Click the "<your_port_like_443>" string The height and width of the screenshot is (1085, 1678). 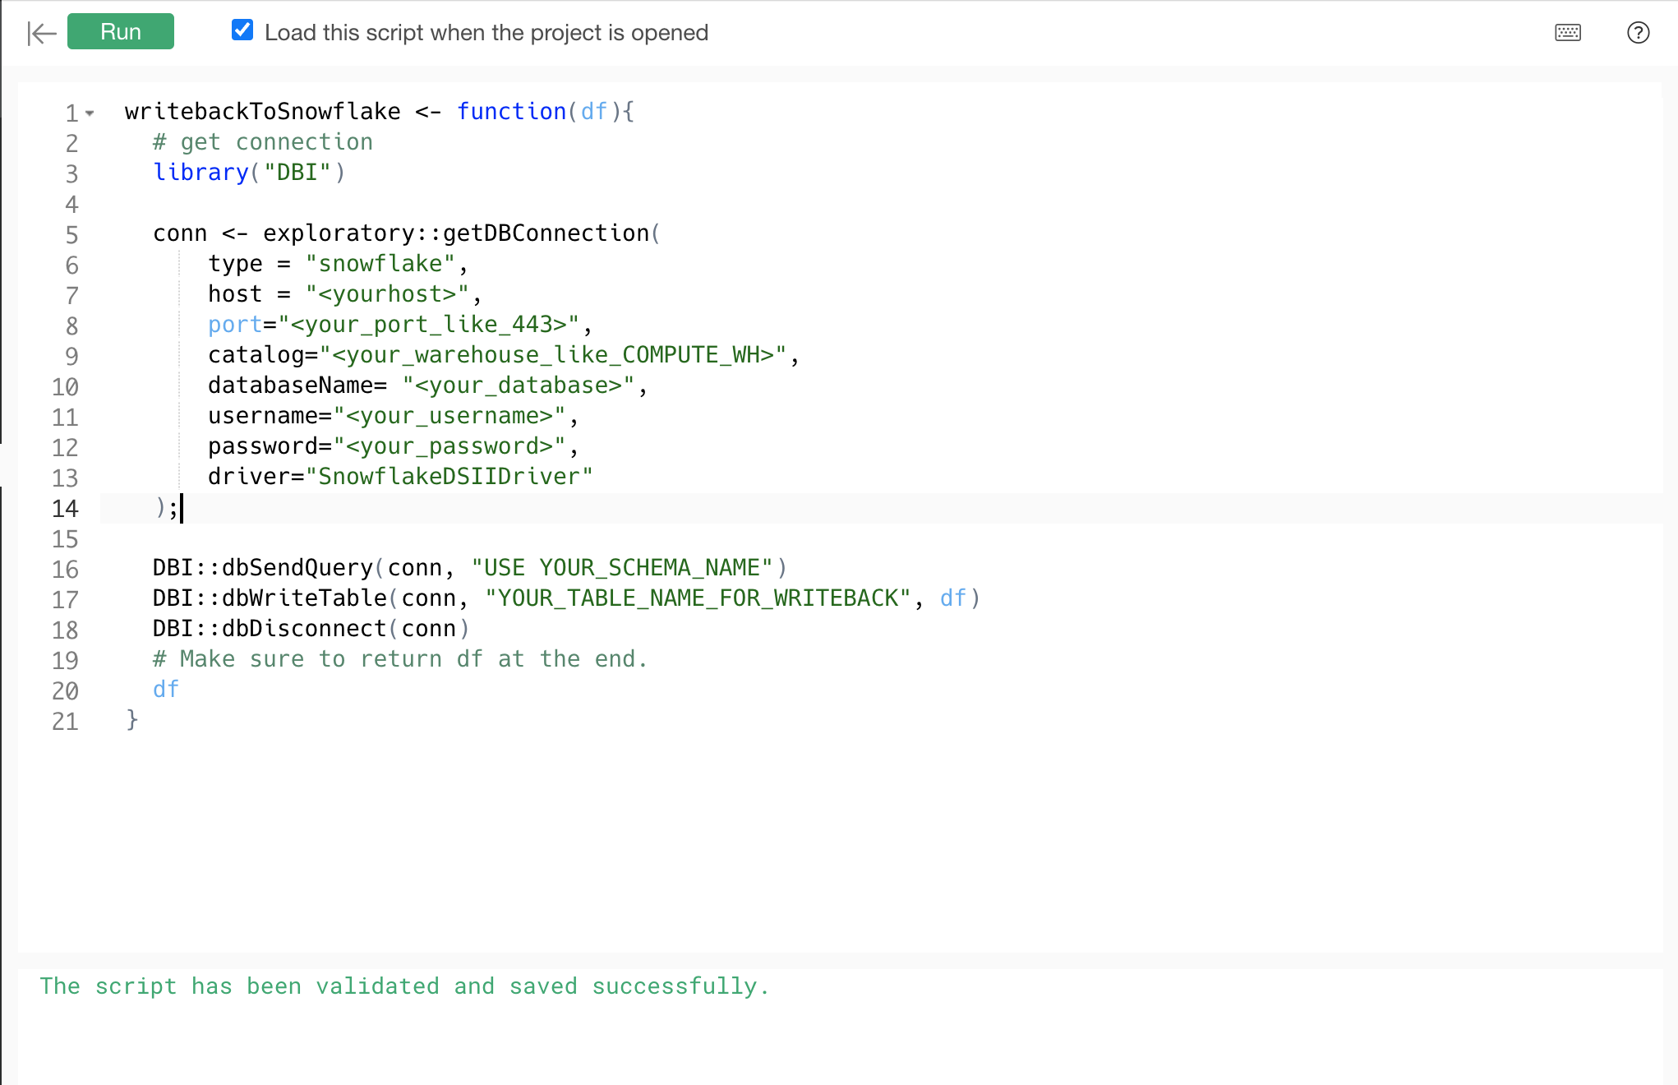[x=429, y=325]
